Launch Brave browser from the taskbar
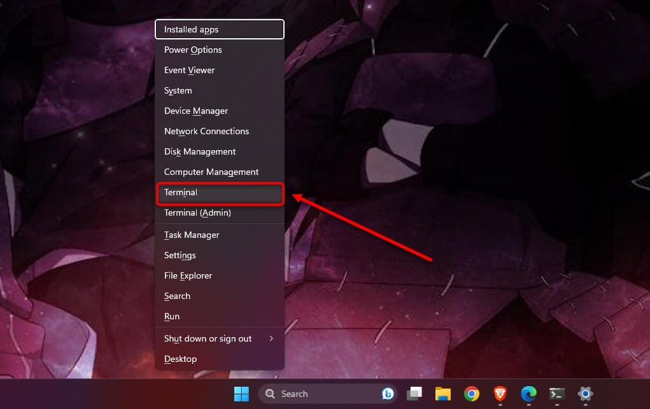The width and height of the screenshot is (650, 409). point(500,394)
